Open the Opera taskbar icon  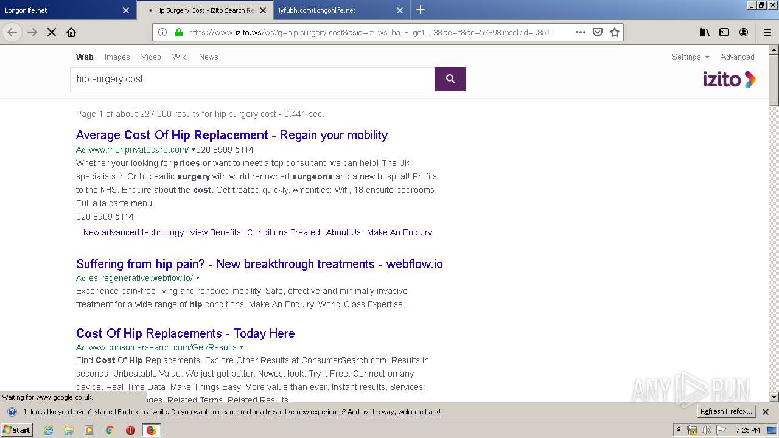[x=130, y=430]
